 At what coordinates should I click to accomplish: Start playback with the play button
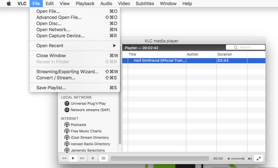[x=73, y=158]
